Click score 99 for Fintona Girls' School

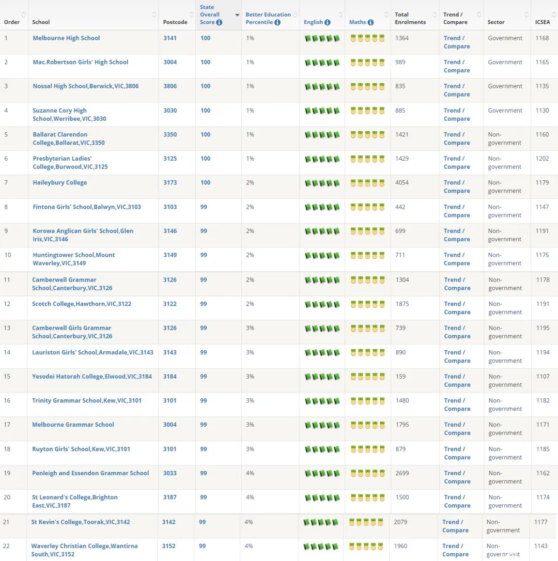pos(204,207)
